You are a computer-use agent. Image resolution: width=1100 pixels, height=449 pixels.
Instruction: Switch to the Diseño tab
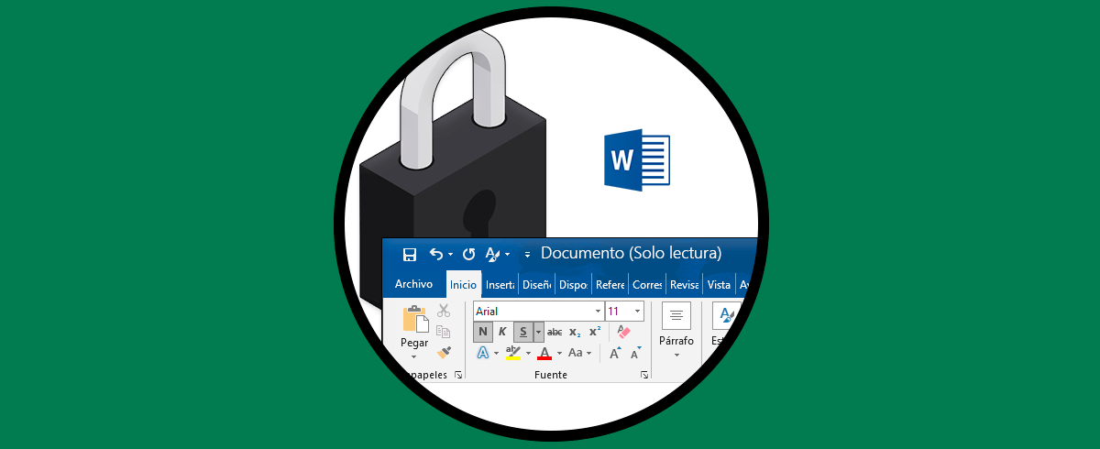(x=536, y=284)
